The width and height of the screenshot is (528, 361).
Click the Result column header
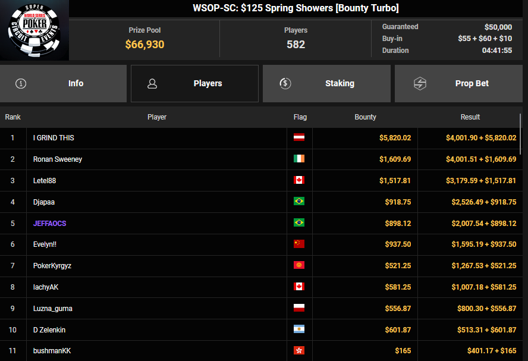(x=470, y=117)
